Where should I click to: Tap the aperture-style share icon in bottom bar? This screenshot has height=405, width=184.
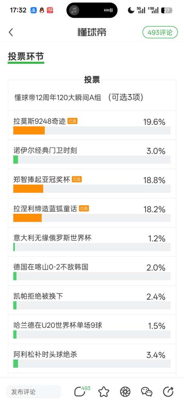tap(125, 392)
